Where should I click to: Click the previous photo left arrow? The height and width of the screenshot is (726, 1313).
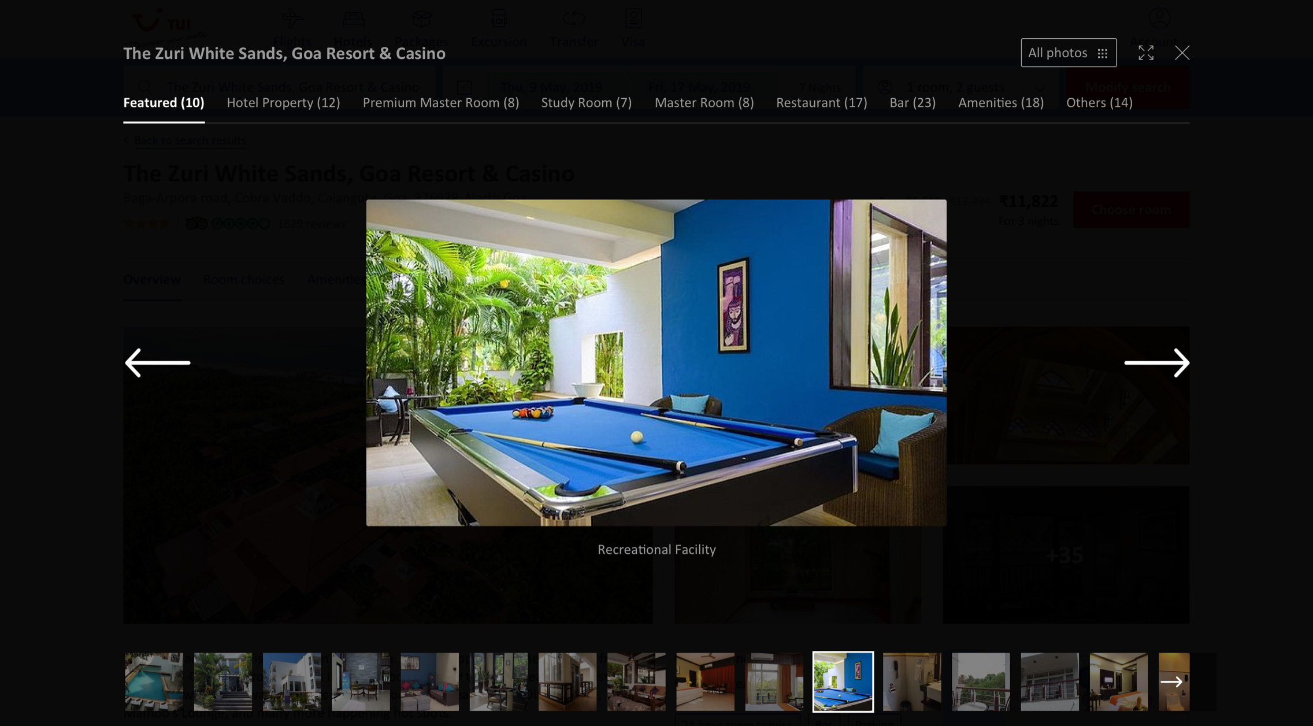[x=157, y=362]
